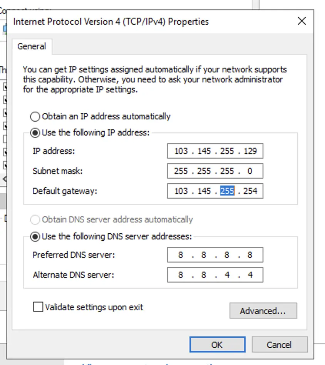Enable Validate settings upon exit checkbox

coord(38,307)
